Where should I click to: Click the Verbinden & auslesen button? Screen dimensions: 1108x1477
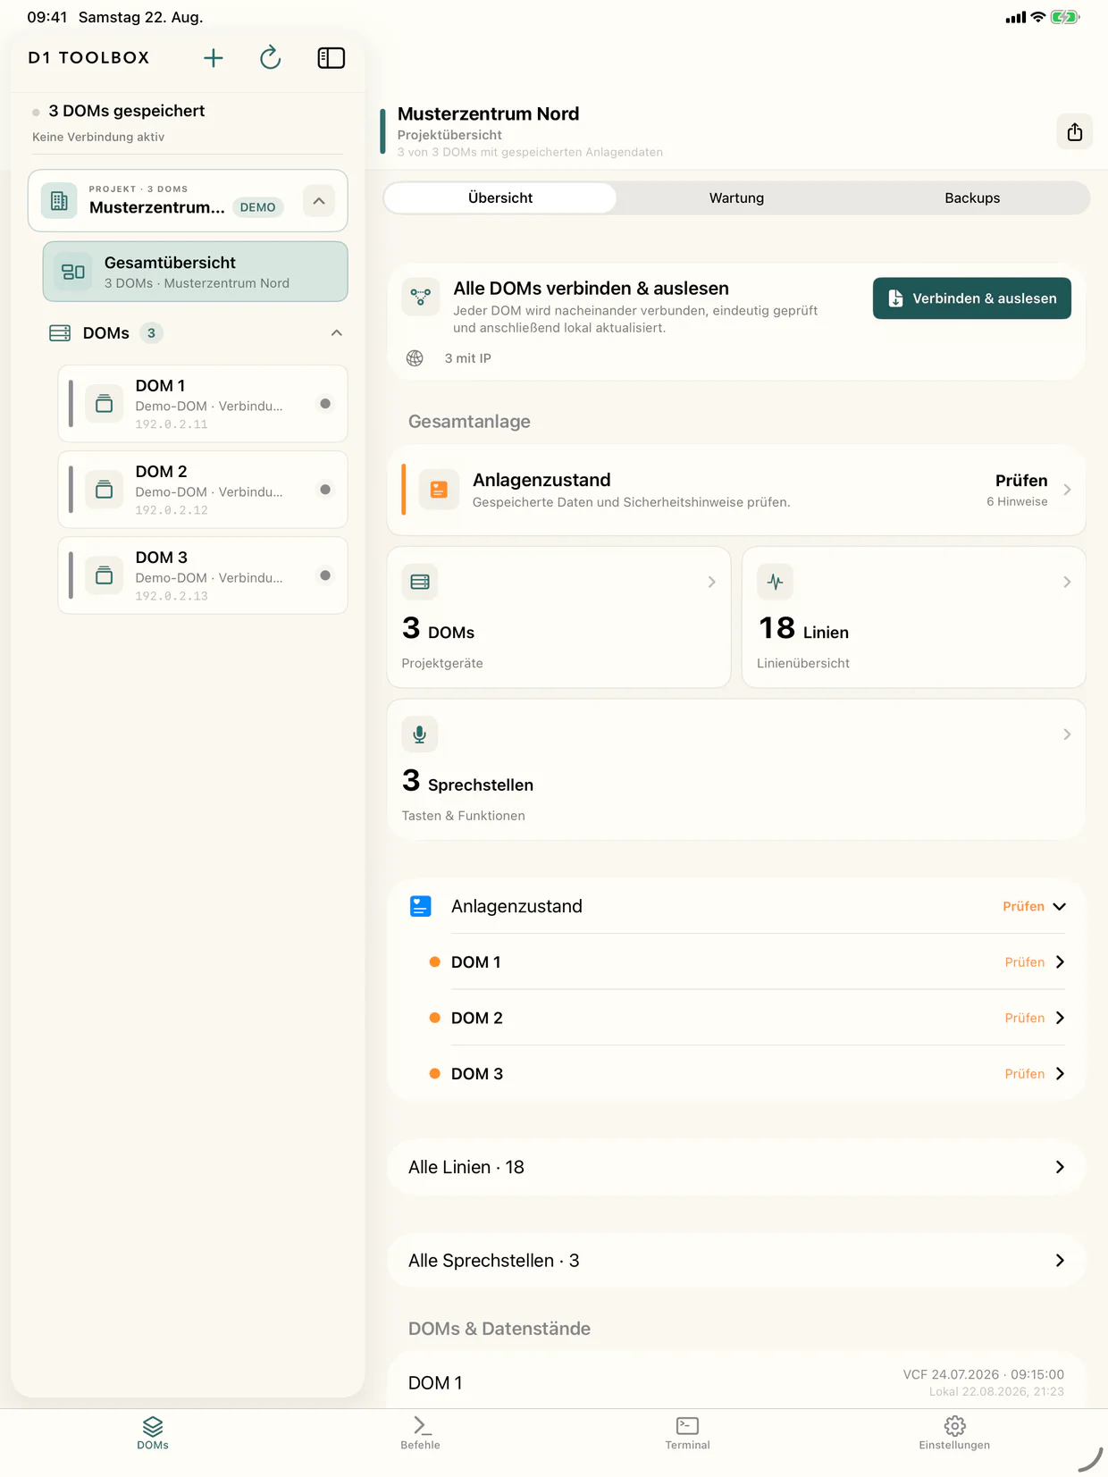(x=971, y=298)
